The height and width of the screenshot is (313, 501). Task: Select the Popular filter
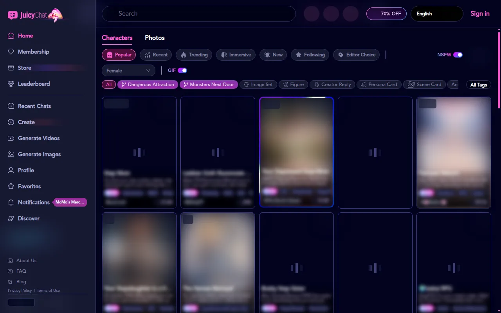(x=119, y=55)
